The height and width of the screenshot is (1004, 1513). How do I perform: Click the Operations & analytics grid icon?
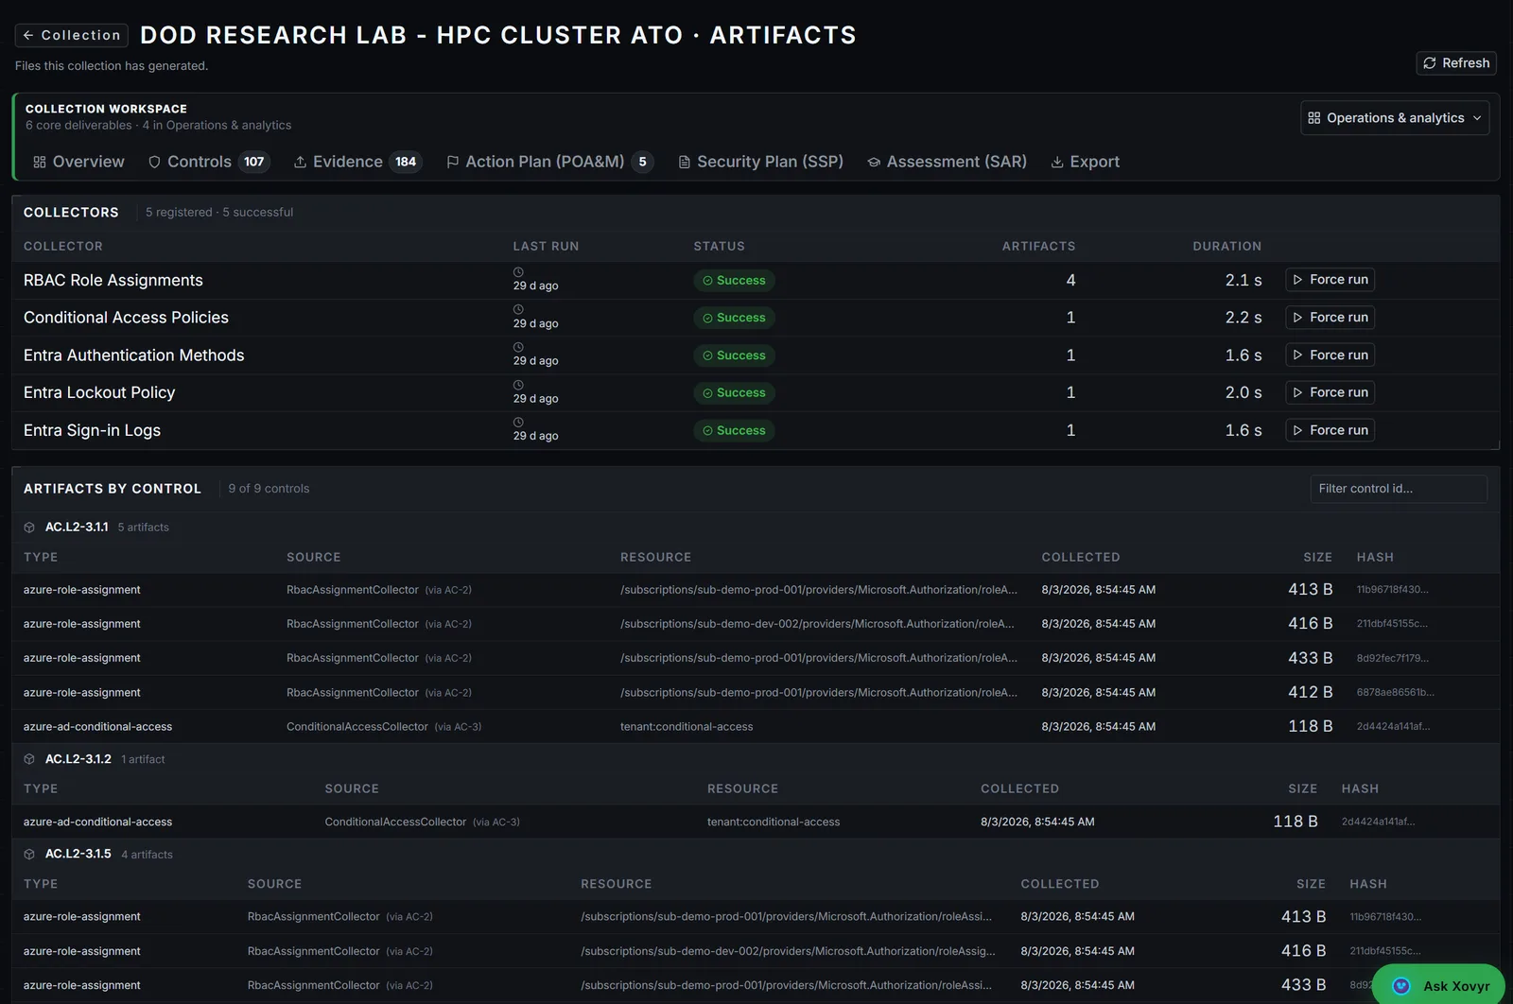(1314, 118)
